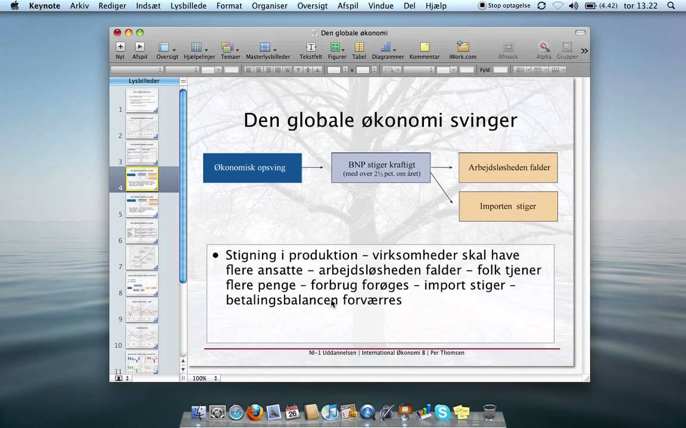Open the Organiser menu

[270, 6]
